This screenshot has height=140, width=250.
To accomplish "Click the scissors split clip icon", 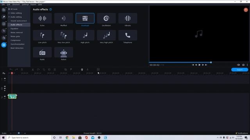I will pos(33,70).
